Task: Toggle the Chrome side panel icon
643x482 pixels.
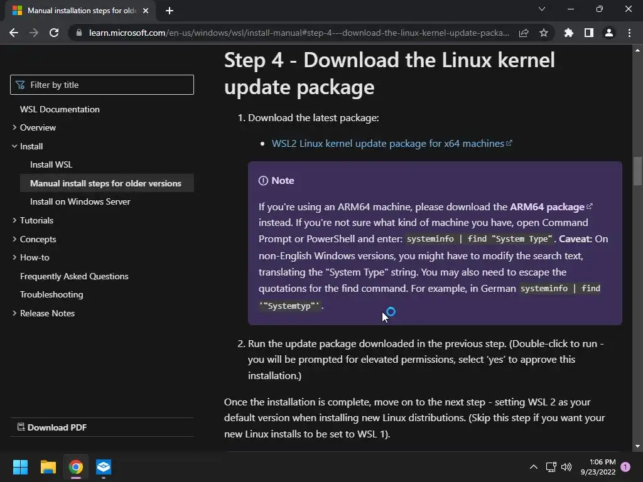Action: pyautogui.click(x=589, y=33)
